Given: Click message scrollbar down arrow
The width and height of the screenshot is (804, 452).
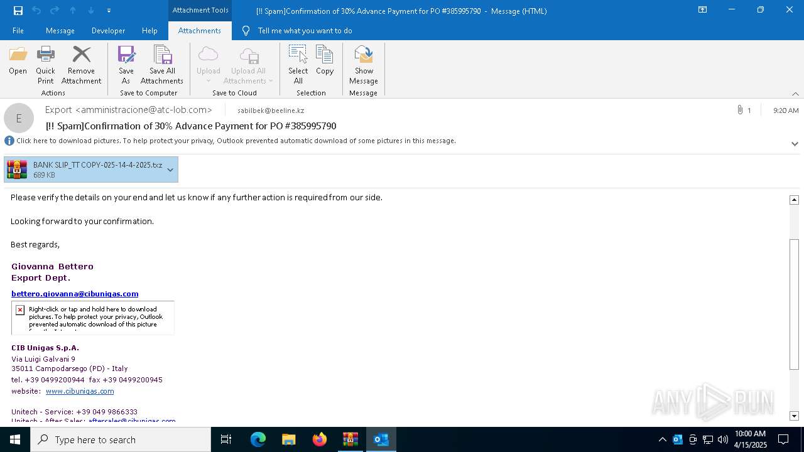Looking at the screenshot, I should (794, 416).
